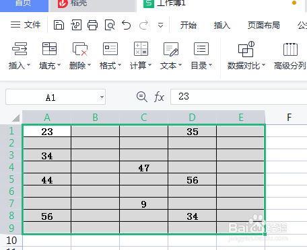Select column E header
The width and height of the screenshot is (307, 250).
(241, 118)
